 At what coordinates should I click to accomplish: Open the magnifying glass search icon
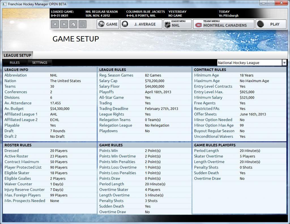click(82, 24)
